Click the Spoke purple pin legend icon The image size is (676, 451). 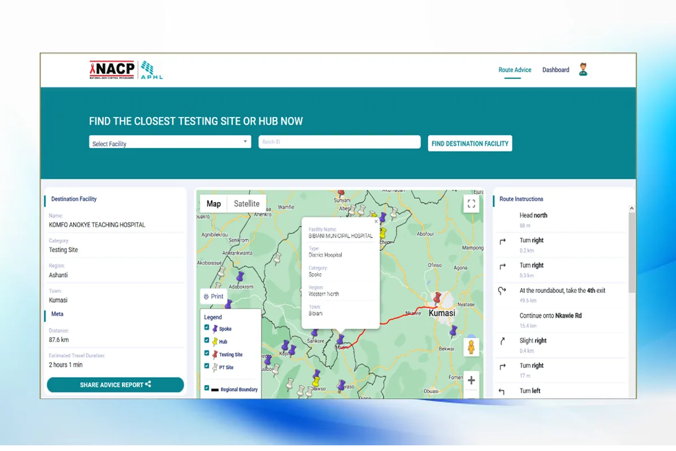(x=215, y=329)
